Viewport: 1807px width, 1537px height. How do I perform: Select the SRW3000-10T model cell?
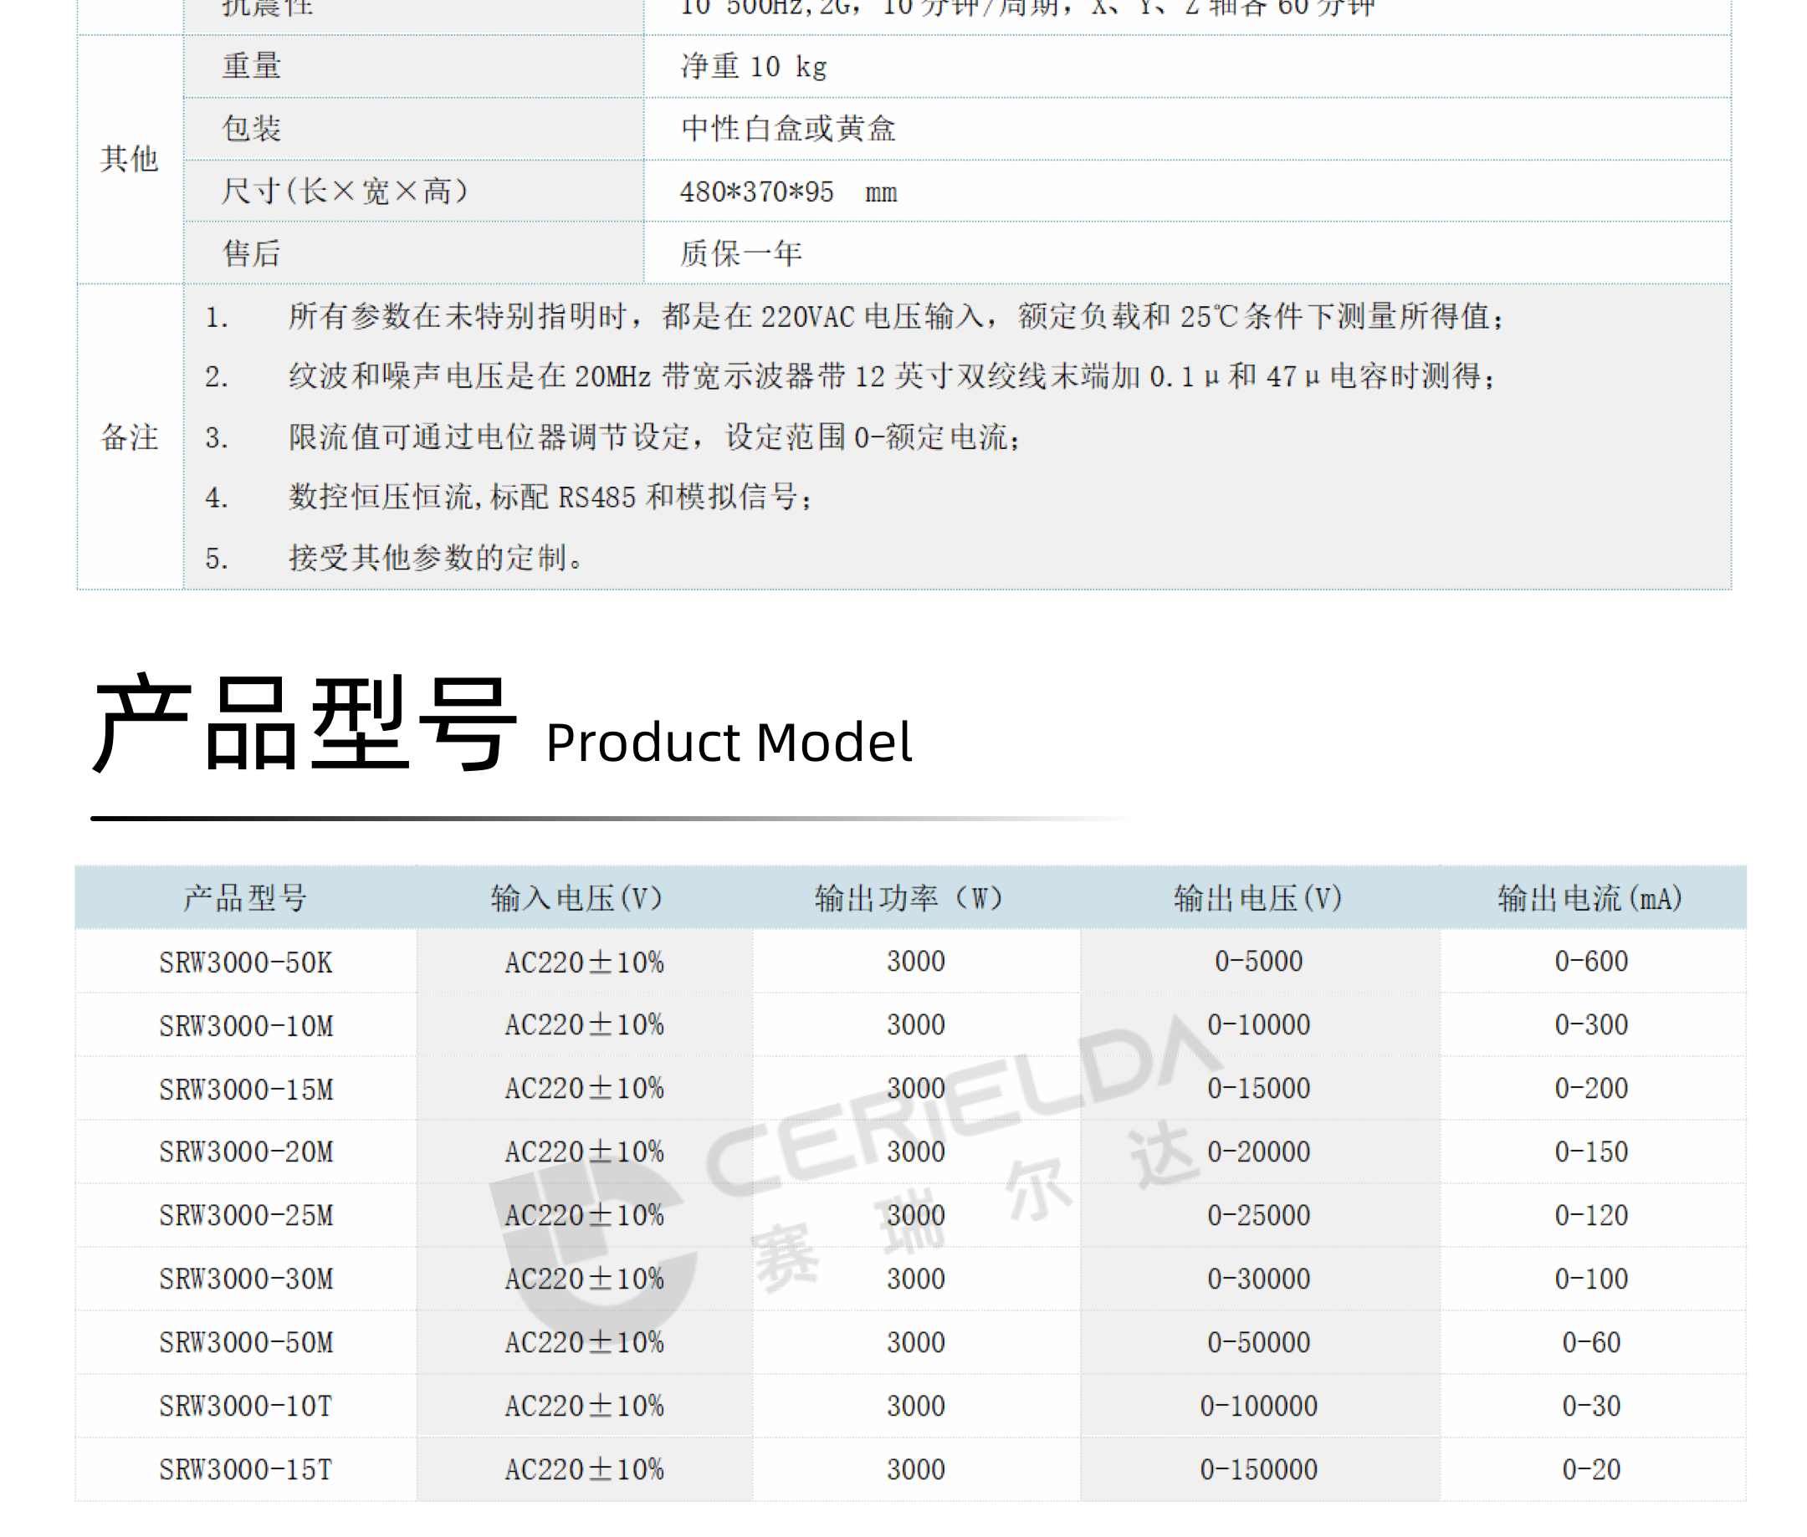coord(245,1406)
